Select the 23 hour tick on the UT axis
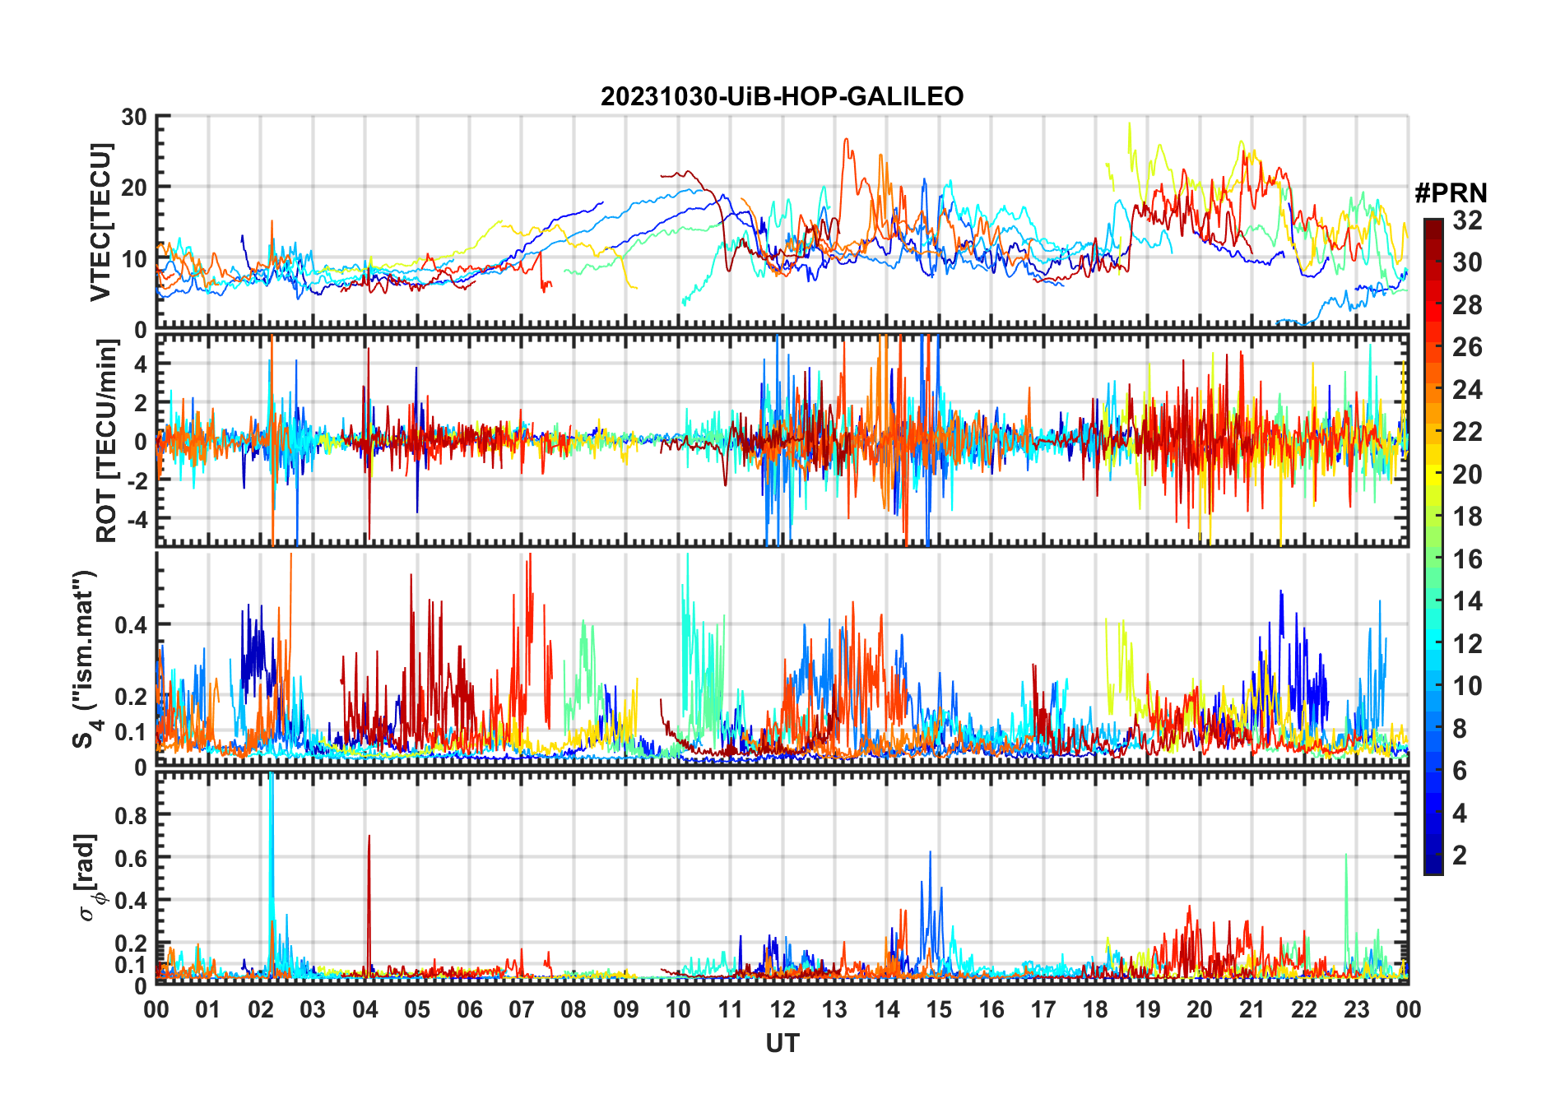 (x=1356, y=1009)
